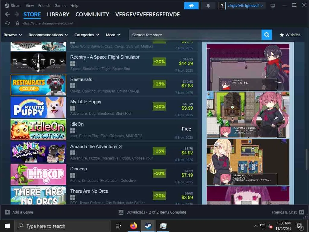Click the Downloads arrow icon

pyautogui.click(x=121, y=212)
